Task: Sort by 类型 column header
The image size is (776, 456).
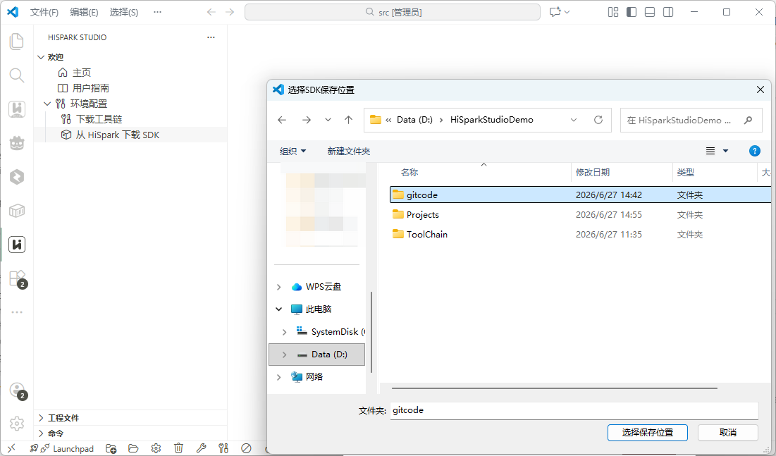Action: (686, 172)
